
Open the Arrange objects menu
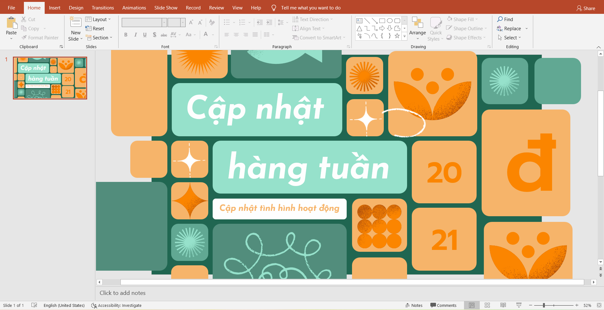(x=417, y=28)
